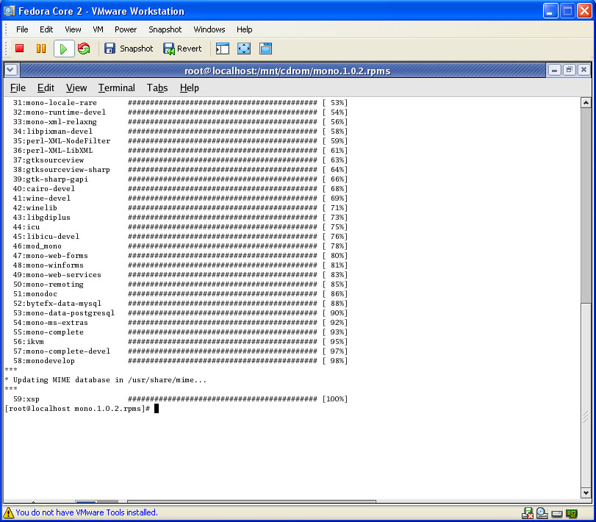
Task: Click the '51:monodoc' package line
Action: (181, 294)
